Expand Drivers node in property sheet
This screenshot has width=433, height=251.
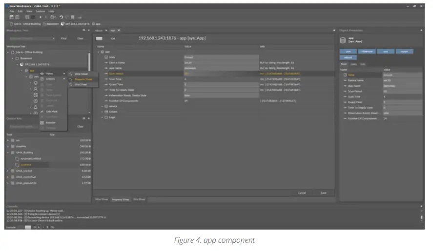coord(102,112)
